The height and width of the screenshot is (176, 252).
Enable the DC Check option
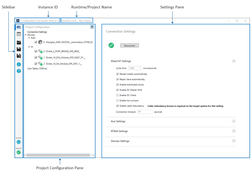[x=117, y=95]
